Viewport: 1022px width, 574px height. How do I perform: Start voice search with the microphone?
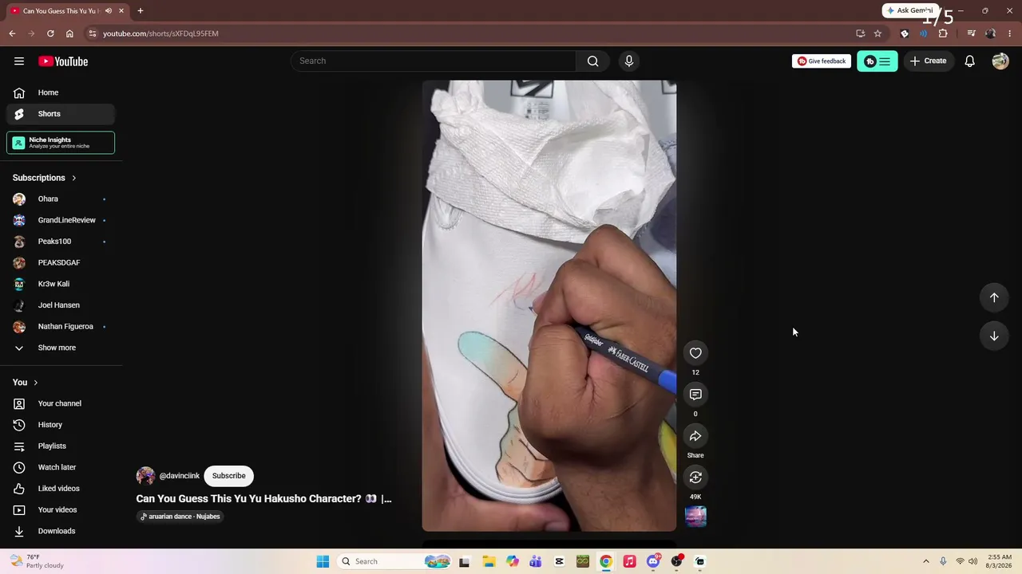pos(629,61)
